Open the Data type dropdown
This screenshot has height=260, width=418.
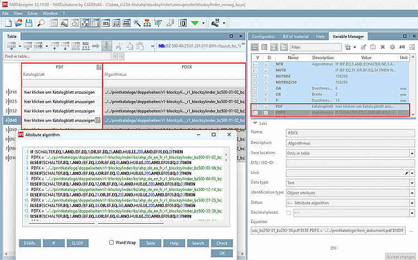pyautogui.click(x=411, y=182)
